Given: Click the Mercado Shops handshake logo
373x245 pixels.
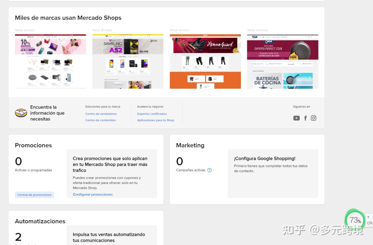Looking at the screenshot, I should tap(21, 113).
